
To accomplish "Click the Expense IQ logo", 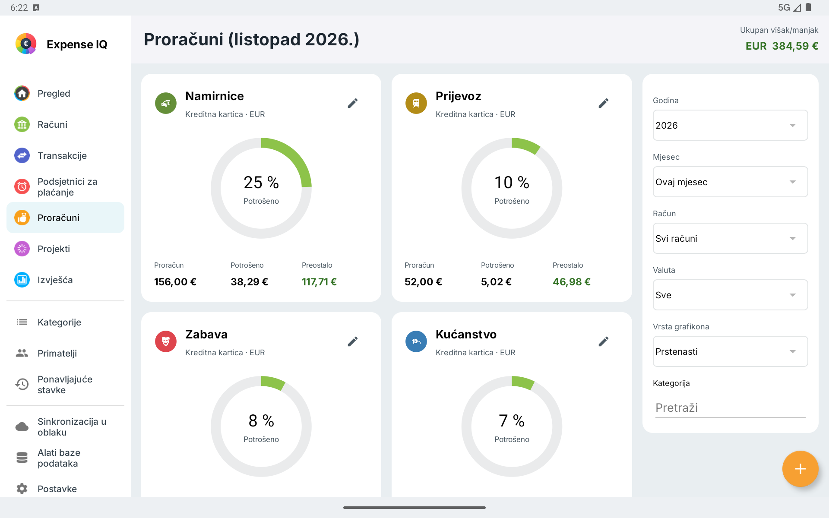I will coord(26,44).
